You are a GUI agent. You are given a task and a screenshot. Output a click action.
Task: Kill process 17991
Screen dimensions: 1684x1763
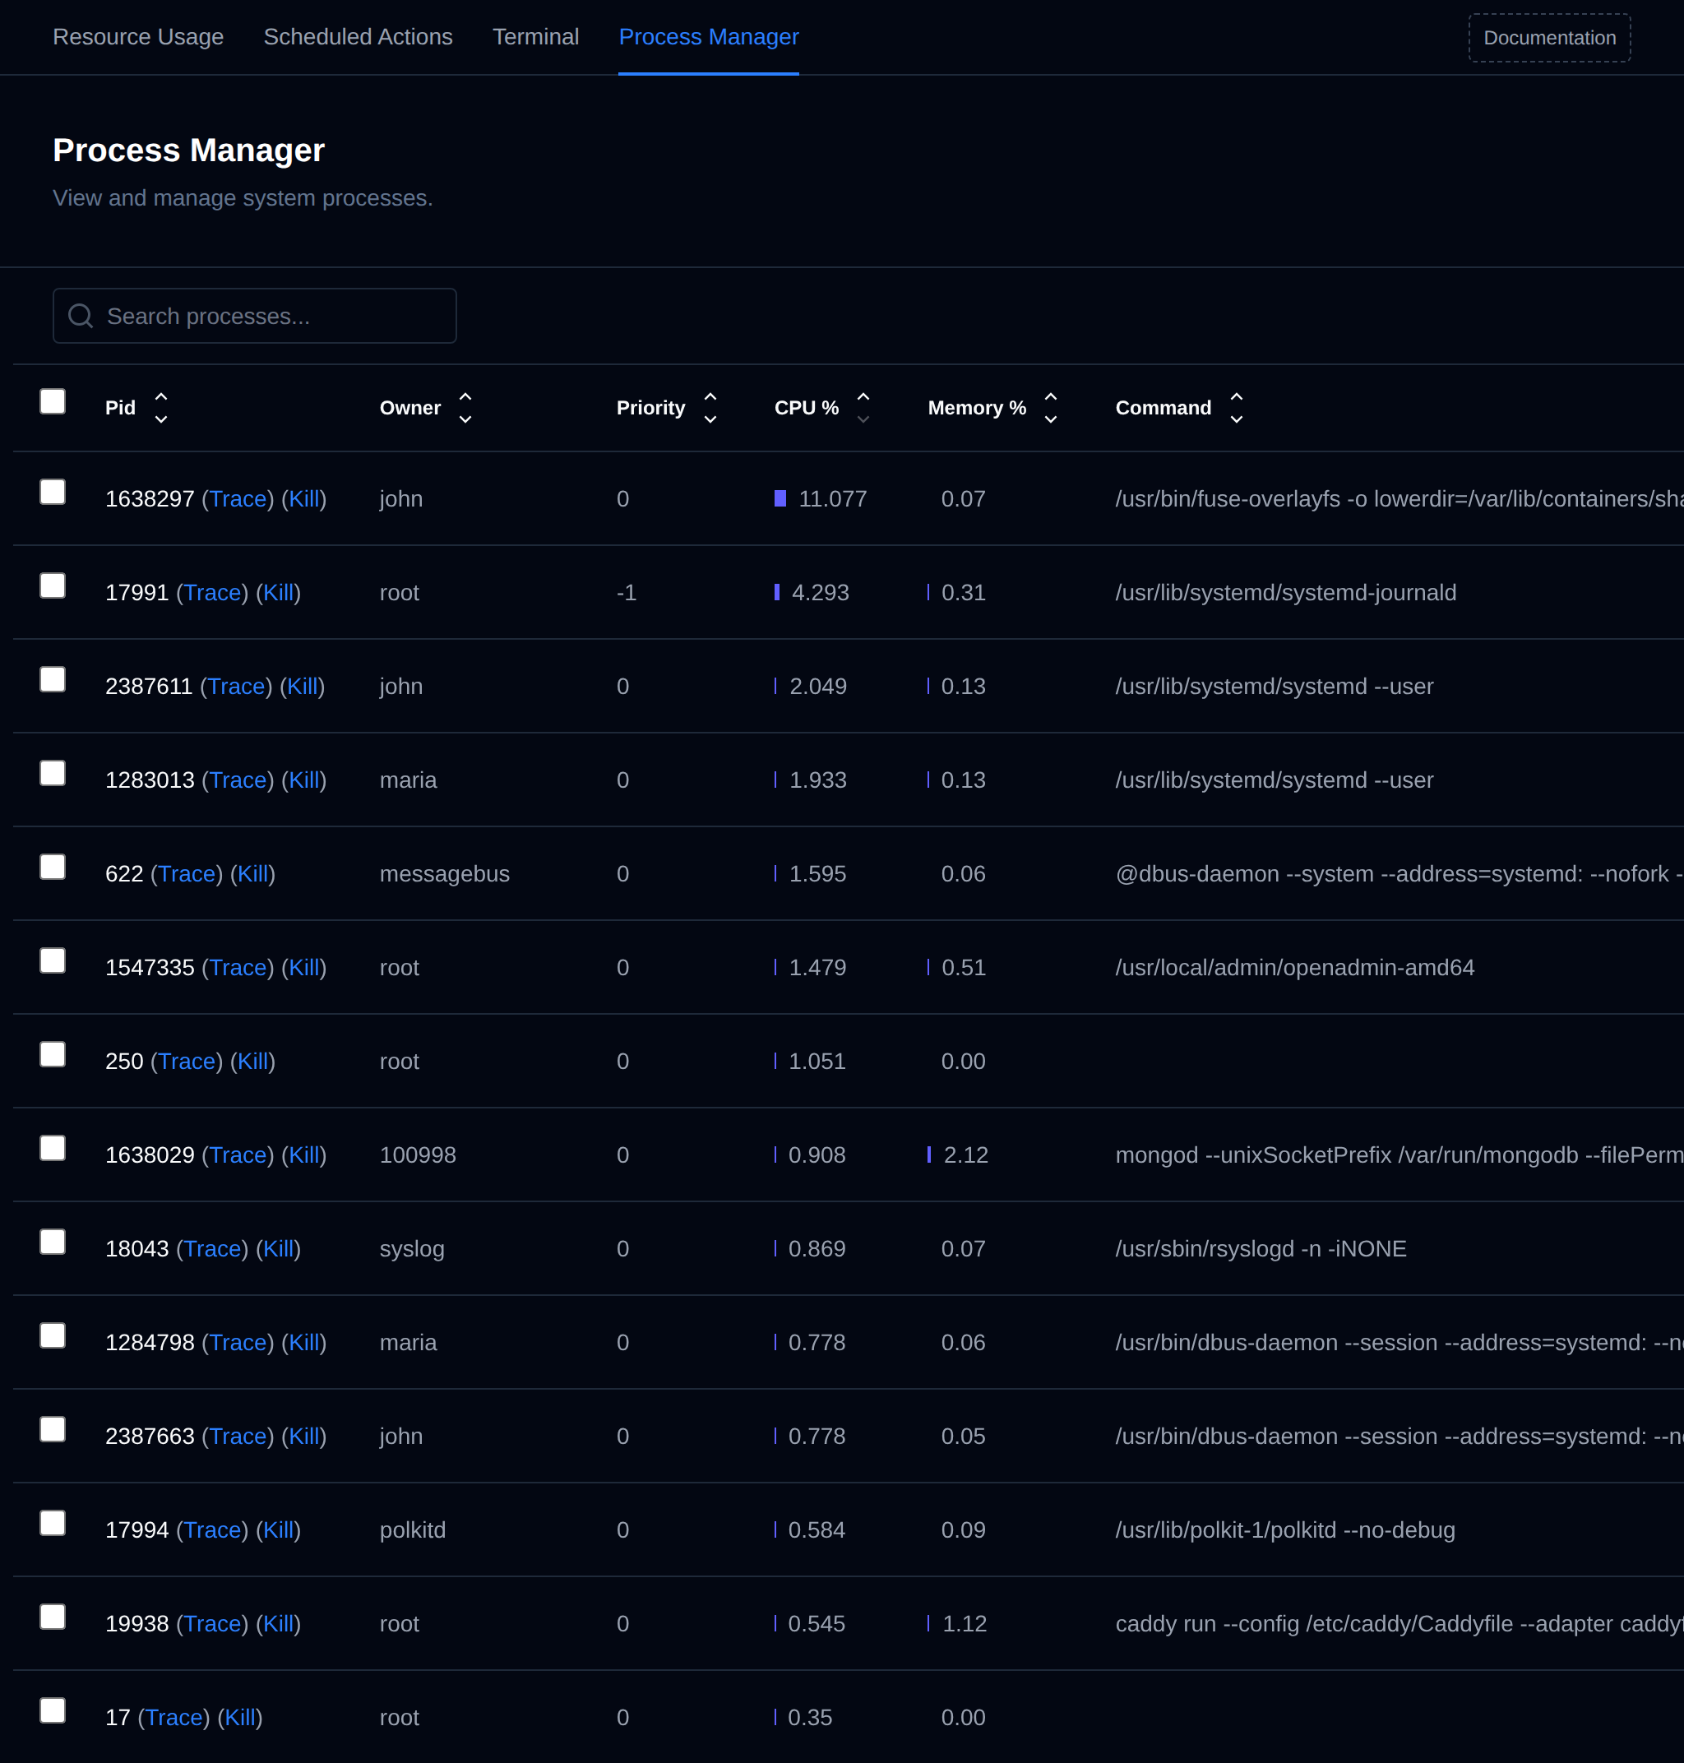[278, 594]
